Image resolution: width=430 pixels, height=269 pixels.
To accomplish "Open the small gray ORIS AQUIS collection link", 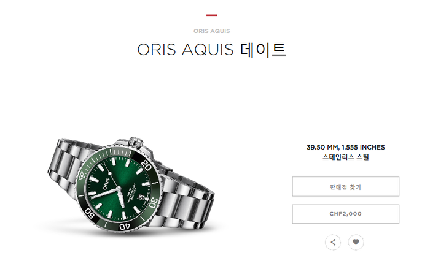I will point(212,31).
